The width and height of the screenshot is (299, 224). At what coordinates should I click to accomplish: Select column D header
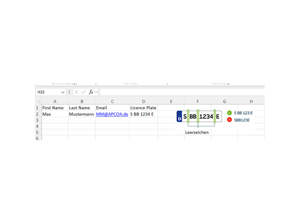tap(144, 101)
